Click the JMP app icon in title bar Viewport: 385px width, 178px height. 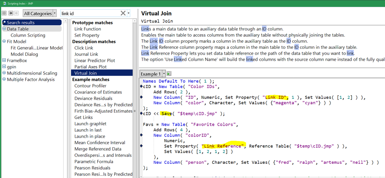pos(4,3)
